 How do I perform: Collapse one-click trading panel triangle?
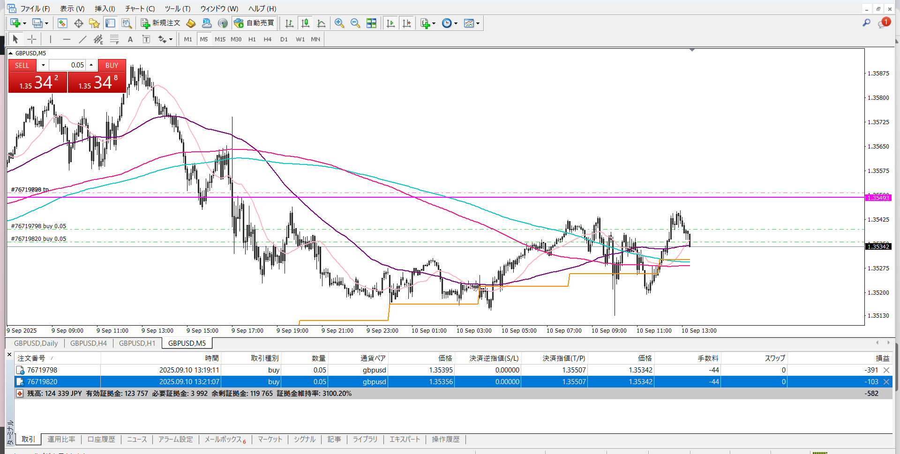coord(11,53)
